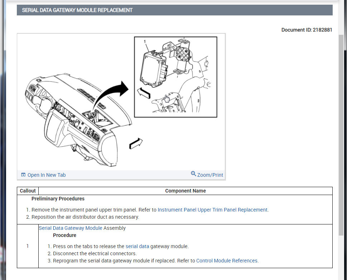Click the Callout column header
The height and width of the screenshot is (280, 347).
pyautogui.click(x=28, y=191)
